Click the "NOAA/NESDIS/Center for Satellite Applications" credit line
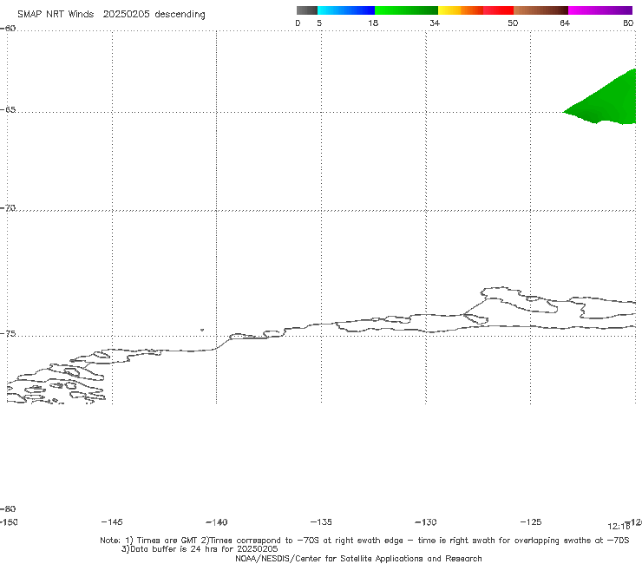Image resolution: width=642 pixels, height=564 pixels. (x=358, y=558)
